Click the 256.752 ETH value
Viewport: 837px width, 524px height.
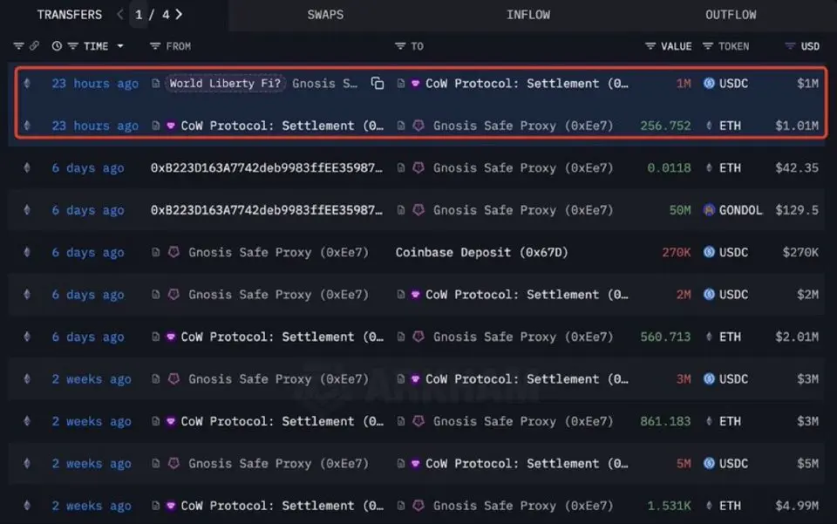[665, 126]
